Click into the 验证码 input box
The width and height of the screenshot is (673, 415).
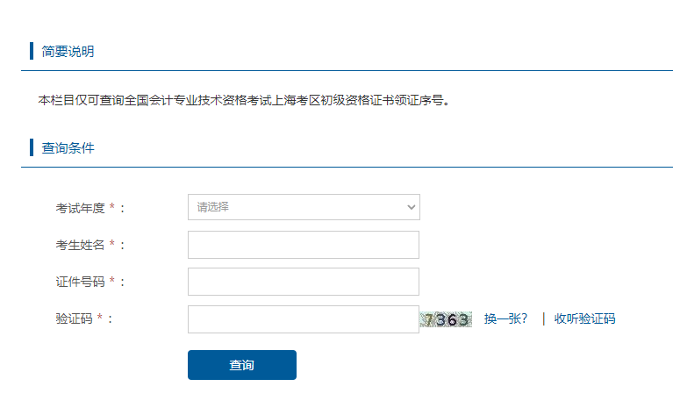pyautogui.click(x=304, y=319)
